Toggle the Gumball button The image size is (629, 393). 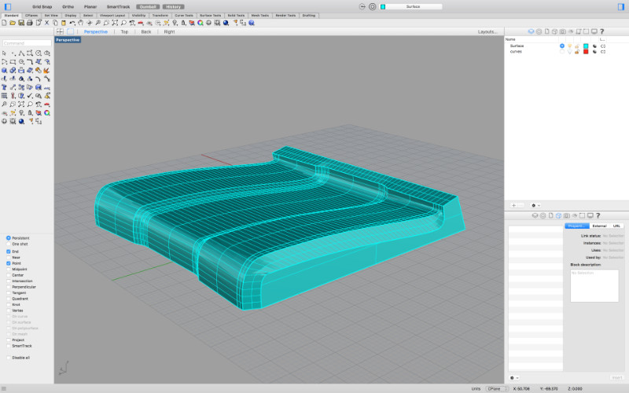pos(148,7)
